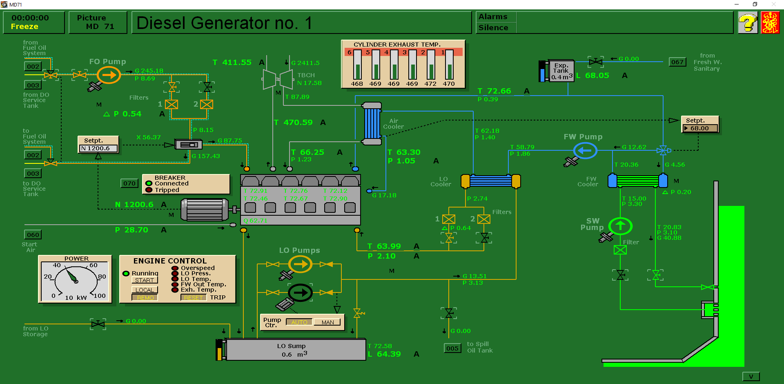This screenshot has height=384, width=784.
Task: Click the blue FW Pump icon
Action: [585, 151]
